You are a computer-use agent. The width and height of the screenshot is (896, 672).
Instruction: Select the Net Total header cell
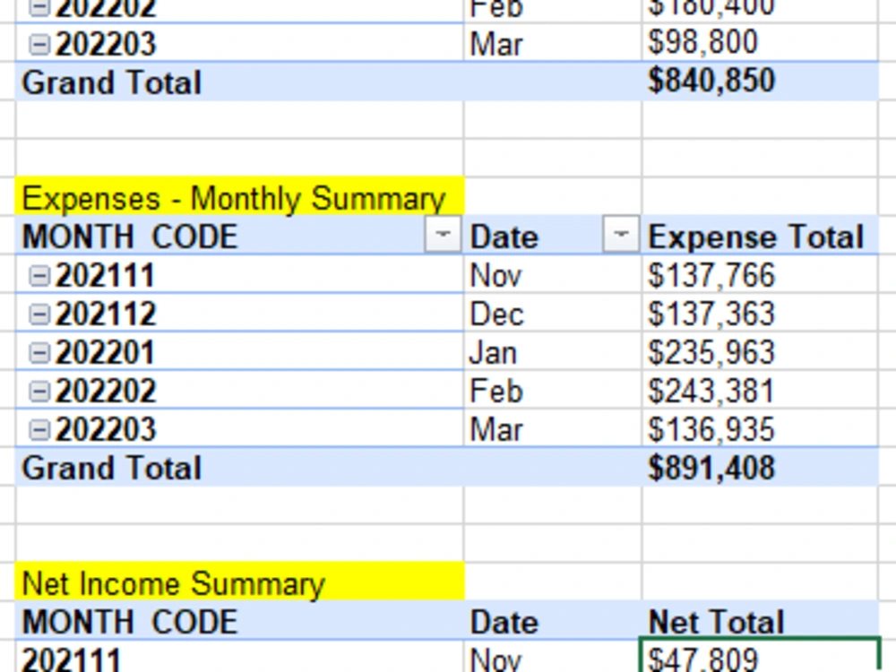coord(760,621)
